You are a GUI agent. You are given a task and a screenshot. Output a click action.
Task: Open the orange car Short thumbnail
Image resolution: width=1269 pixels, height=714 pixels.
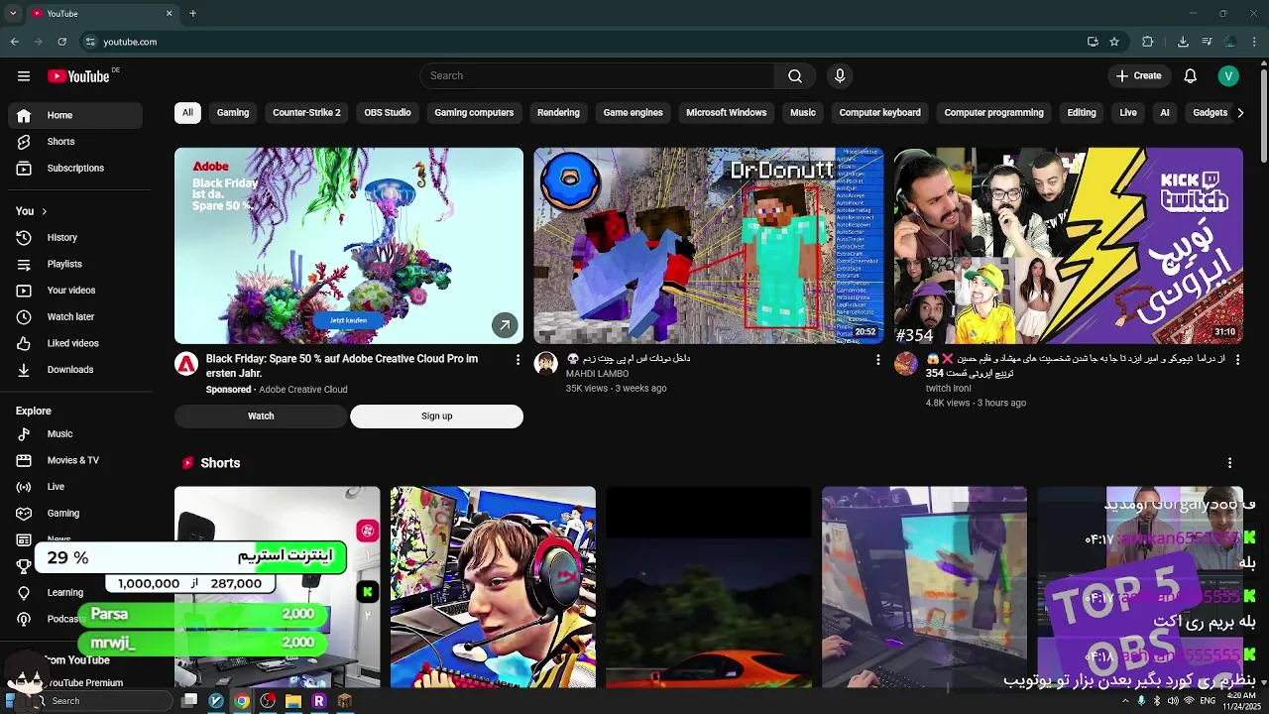pyautogui.click(x=709, y=587)
